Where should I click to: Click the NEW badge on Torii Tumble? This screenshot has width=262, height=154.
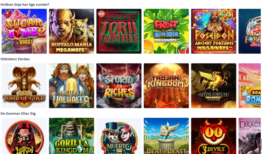click(102, 14)
